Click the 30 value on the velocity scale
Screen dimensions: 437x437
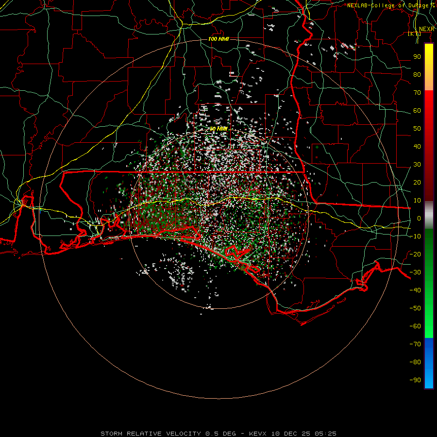(417, 165)
